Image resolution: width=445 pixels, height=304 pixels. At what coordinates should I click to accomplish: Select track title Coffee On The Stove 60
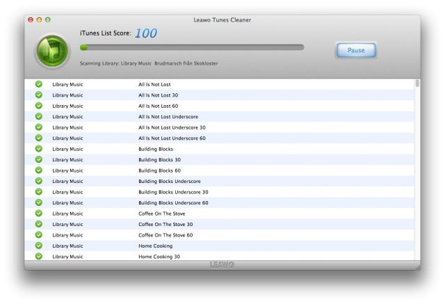tap(165, 235)
